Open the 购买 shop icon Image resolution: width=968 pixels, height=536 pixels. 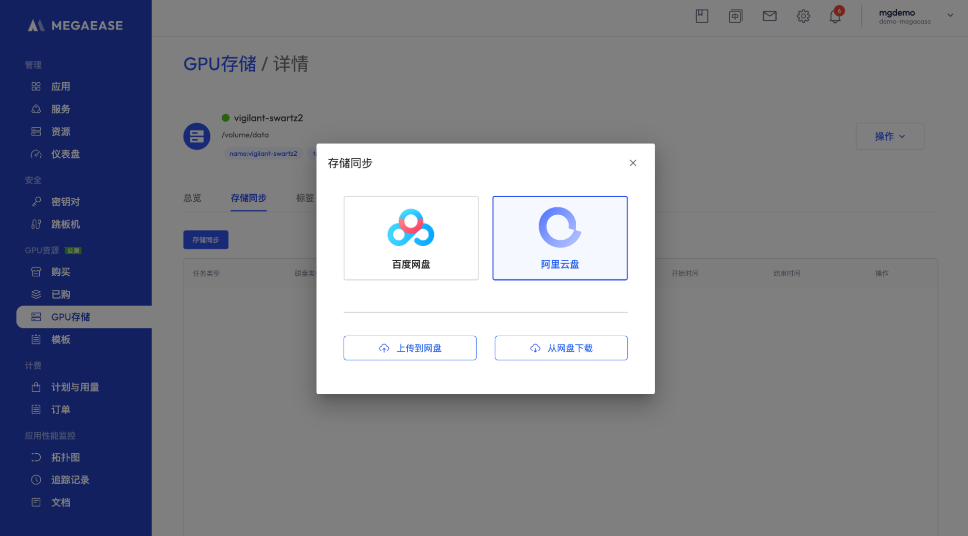pyautogui.click(x=36, y=272)
